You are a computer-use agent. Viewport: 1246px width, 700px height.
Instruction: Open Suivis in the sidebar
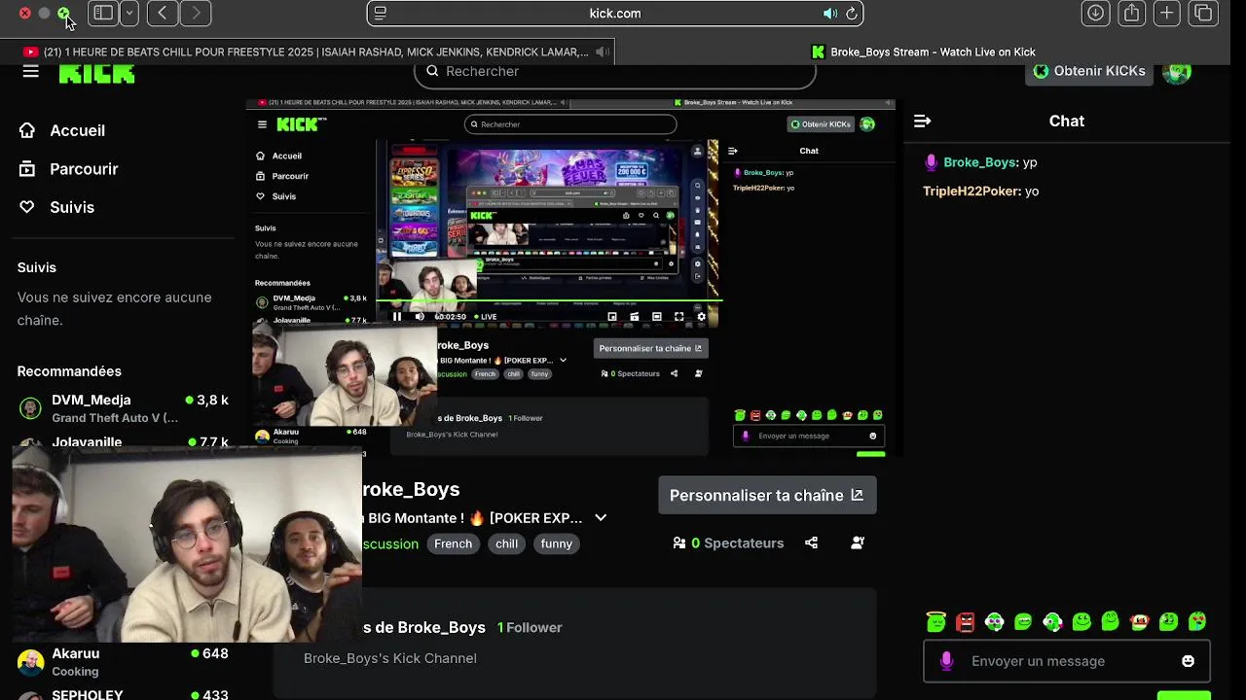pos(72,207)
